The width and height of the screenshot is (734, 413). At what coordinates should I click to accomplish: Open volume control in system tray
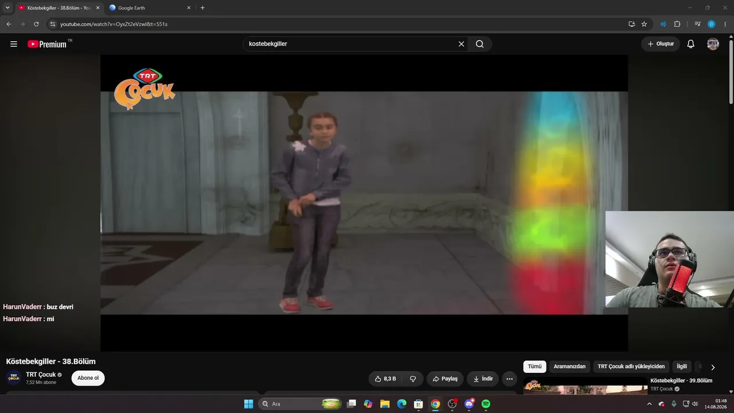tap(695, 404)
